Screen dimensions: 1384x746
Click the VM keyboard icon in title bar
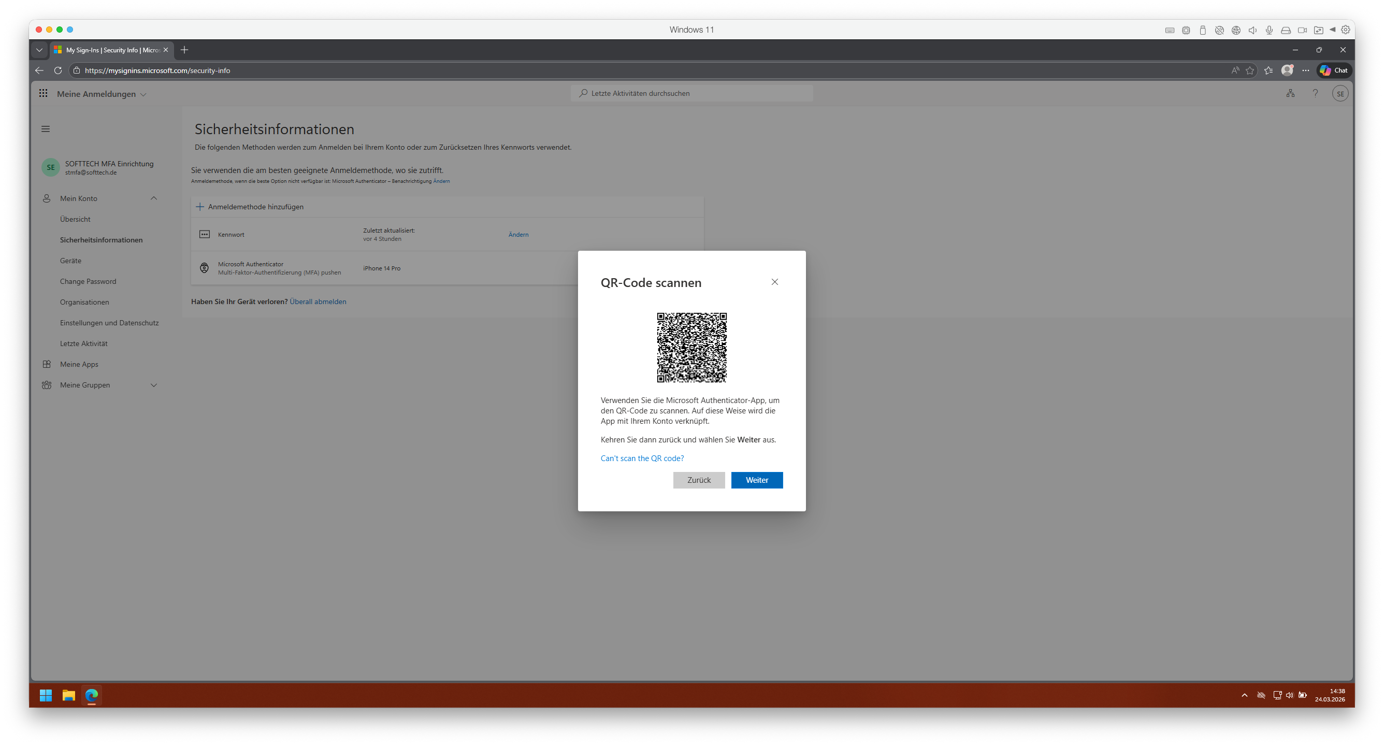[1170, 30]
